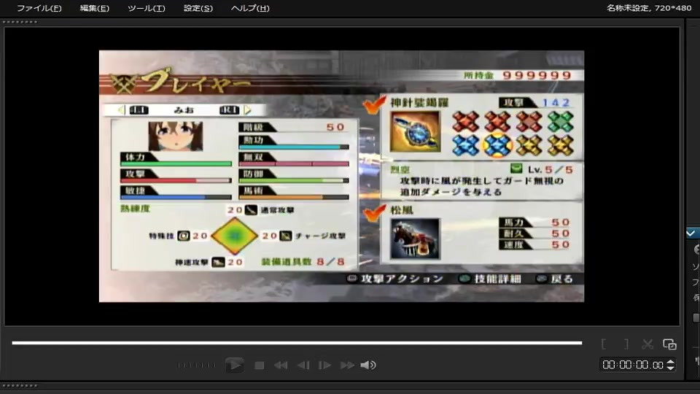Set mark-out with the right bracket icon

pos(626,344)
